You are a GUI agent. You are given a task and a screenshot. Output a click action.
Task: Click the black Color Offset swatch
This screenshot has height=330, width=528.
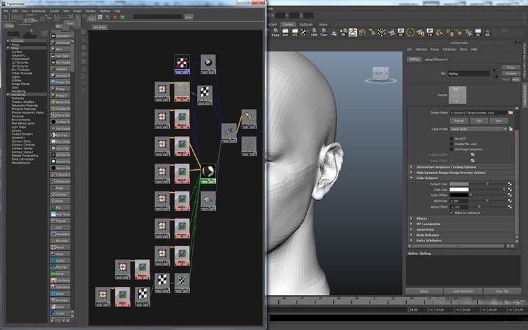[459, 195]
